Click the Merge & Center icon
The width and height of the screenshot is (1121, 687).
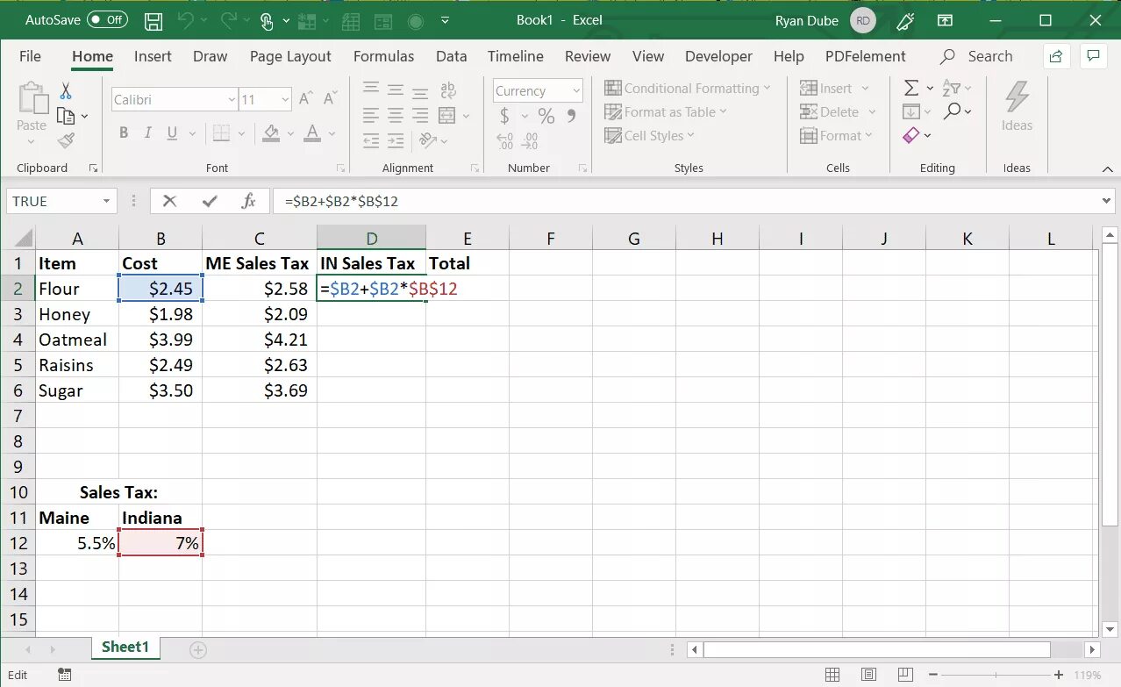pos(447,115)
